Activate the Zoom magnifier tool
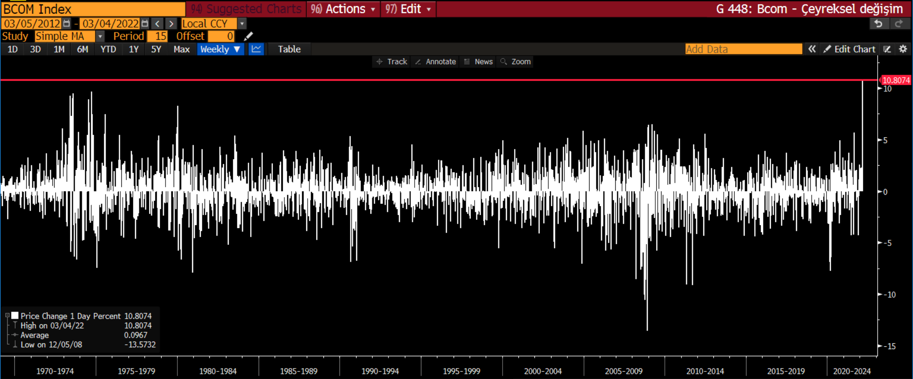This screenshot has height=379, width=913. [515, 62]
